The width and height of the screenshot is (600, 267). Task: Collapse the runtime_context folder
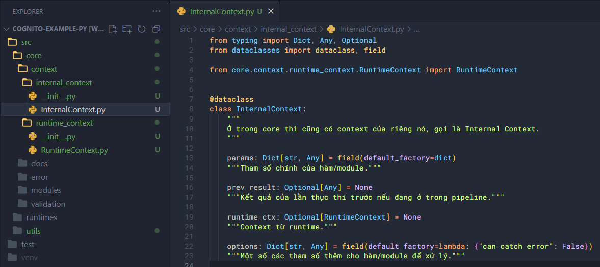[x=64, y=123]
